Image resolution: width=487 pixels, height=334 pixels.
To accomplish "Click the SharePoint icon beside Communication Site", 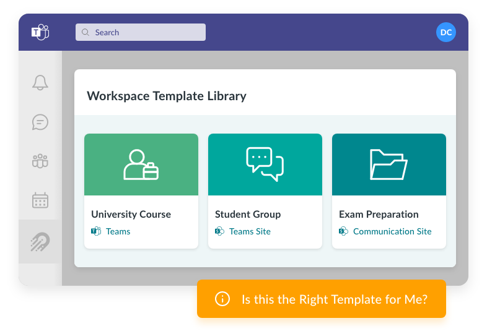I will (x=344, y=231).
